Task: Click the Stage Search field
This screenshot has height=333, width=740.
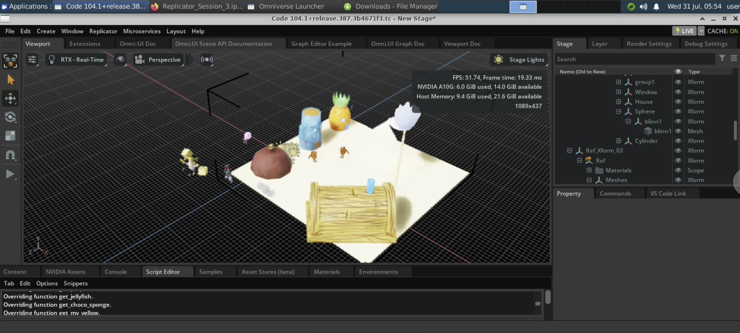Action: pos(635,59)
